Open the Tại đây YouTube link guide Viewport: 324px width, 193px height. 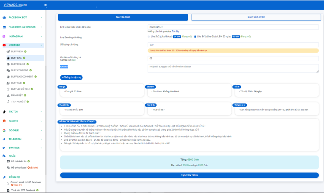[175, 31]
